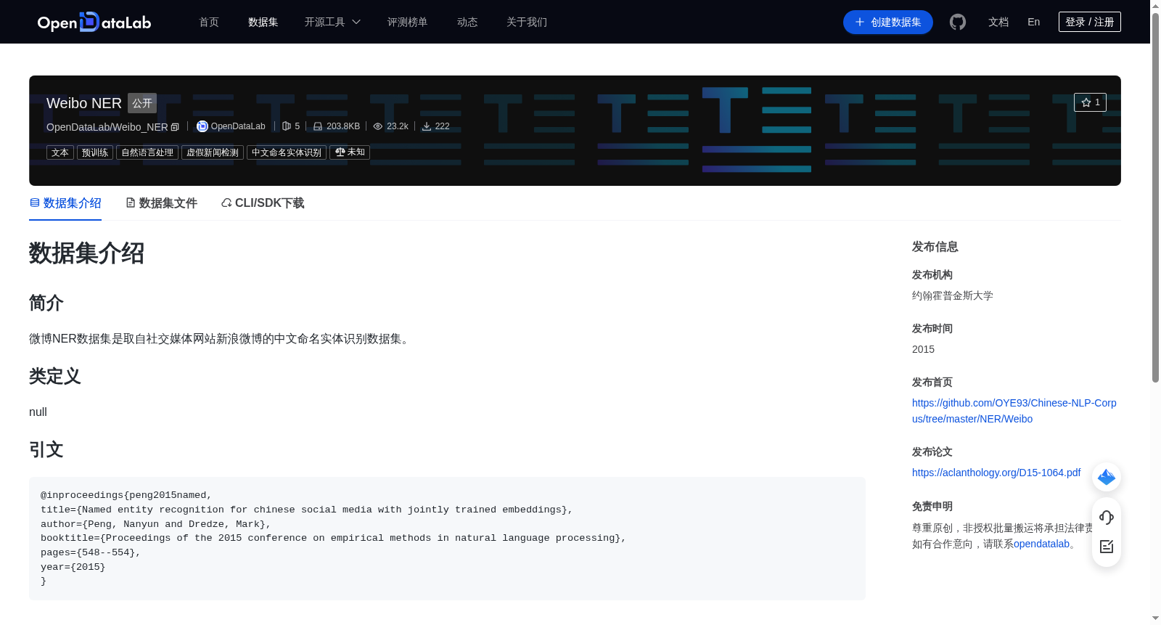Open the OpenDataLab logo home link
The height and width of the screenshot is (625, 1161).
click(94, 22)
